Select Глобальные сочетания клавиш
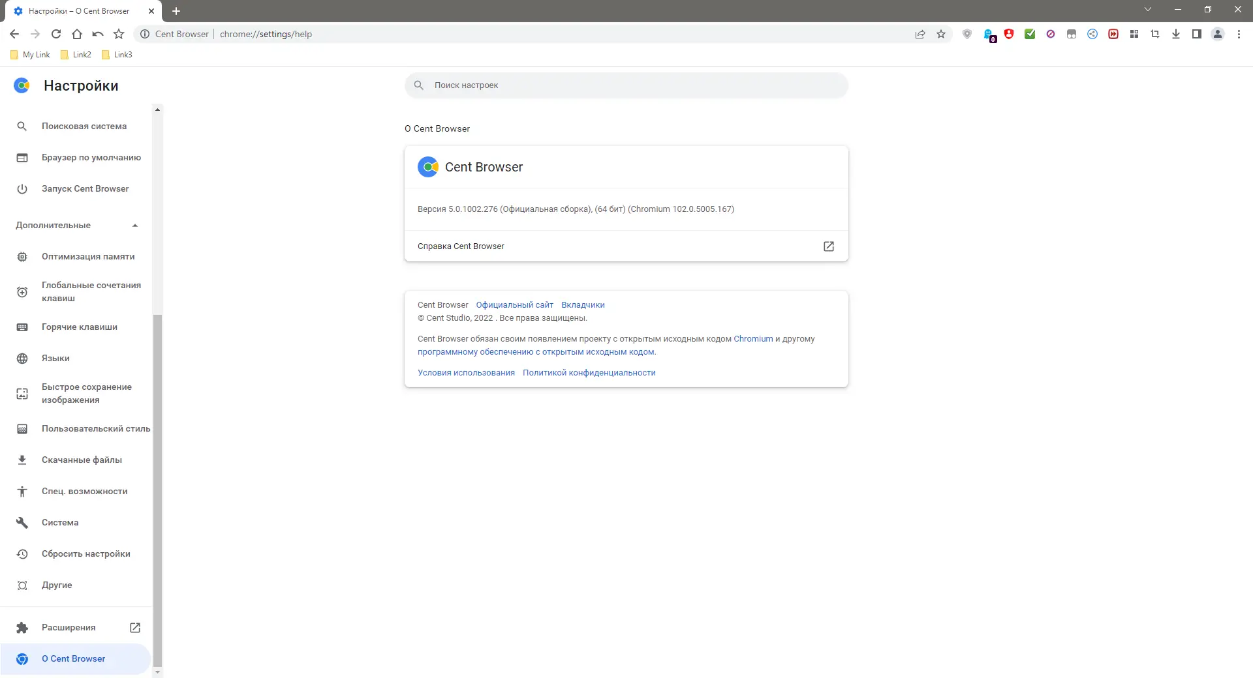1253x678 pixels. (x=76, y=292)
